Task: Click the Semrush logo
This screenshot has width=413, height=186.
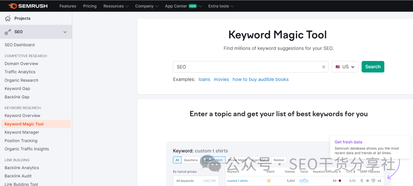Action: point(28,6)
